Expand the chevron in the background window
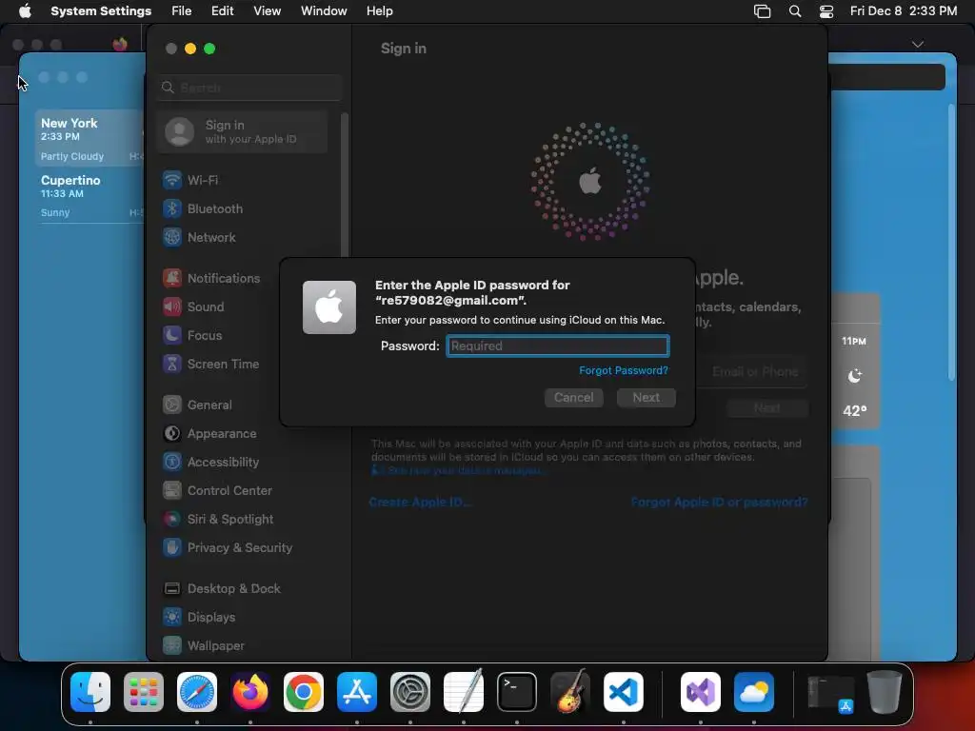Image resolution: width=975 pixels, height=731 pixels. coord(918,44)
